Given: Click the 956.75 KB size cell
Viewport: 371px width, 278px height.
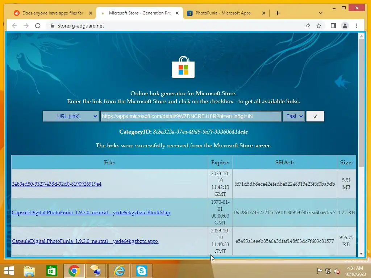Looking at the screenshot, I should click(346, 241).
